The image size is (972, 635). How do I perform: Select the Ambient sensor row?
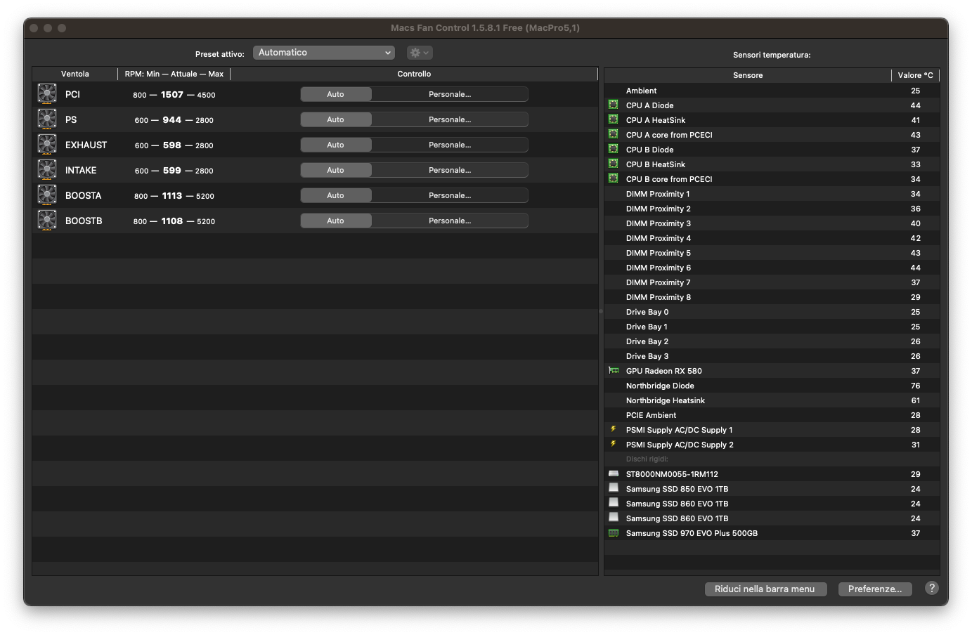pyautogui.click(x=772, y=91)
